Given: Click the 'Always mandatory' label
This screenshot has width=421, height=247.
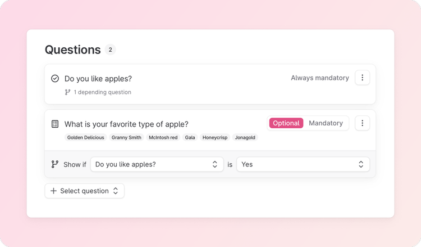Looking at the screenshot, I should coord(319,78).
